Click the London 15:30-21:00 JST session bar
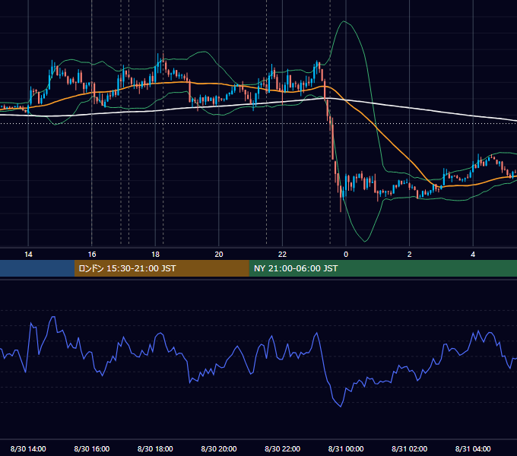 pos(161,268)
